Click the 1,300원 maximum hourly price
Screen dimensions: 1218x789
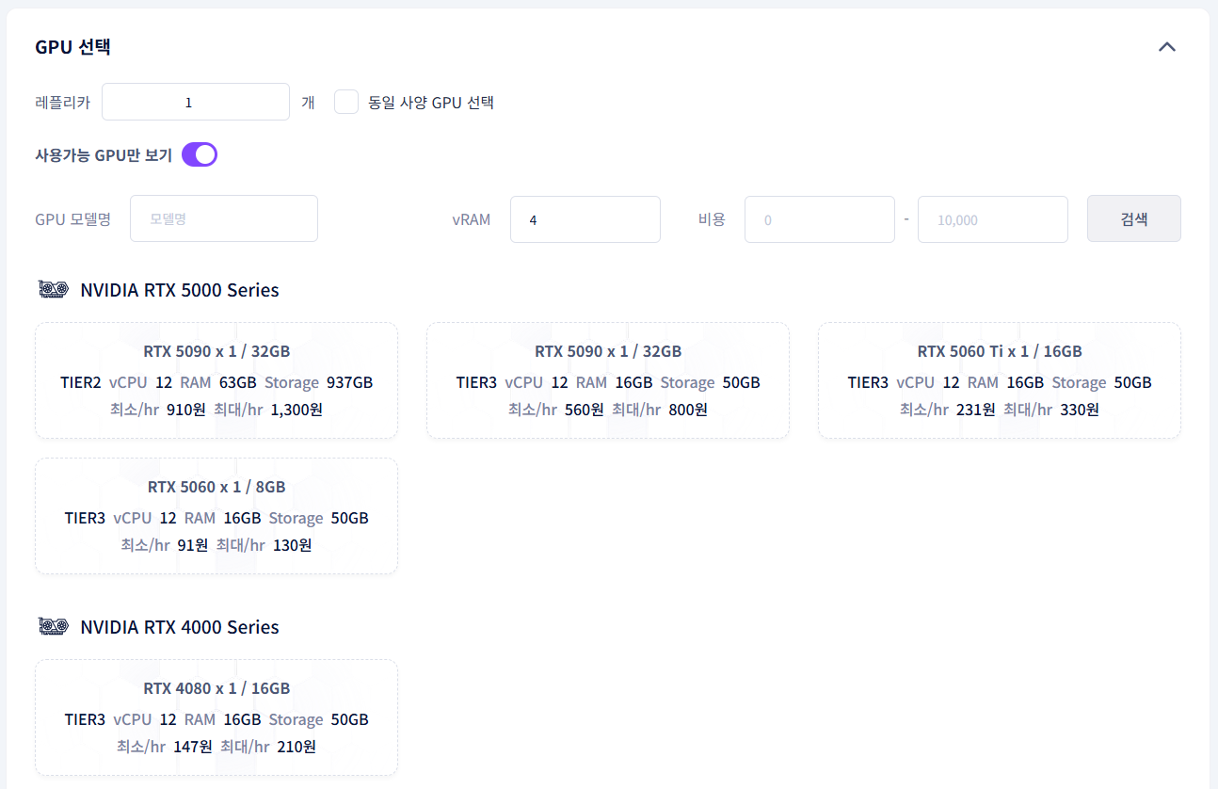coord(296,410)
